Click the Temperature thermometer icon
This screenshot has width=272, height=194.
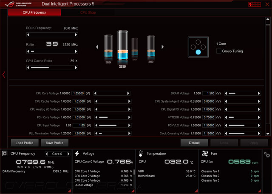click(x=141, y=154)
